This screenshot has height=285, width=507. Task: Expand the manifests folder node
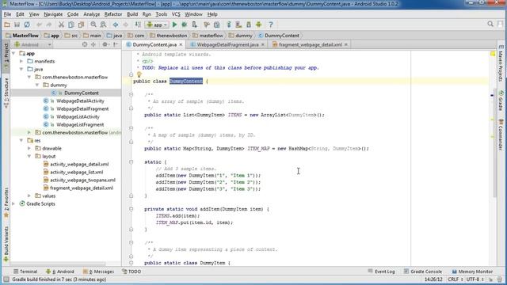click(x=21, y=61)
